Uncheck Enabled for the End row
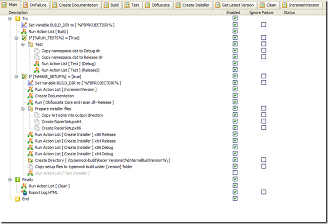The image size is (328, 224). pyautogui.click(x=235, y=198)
